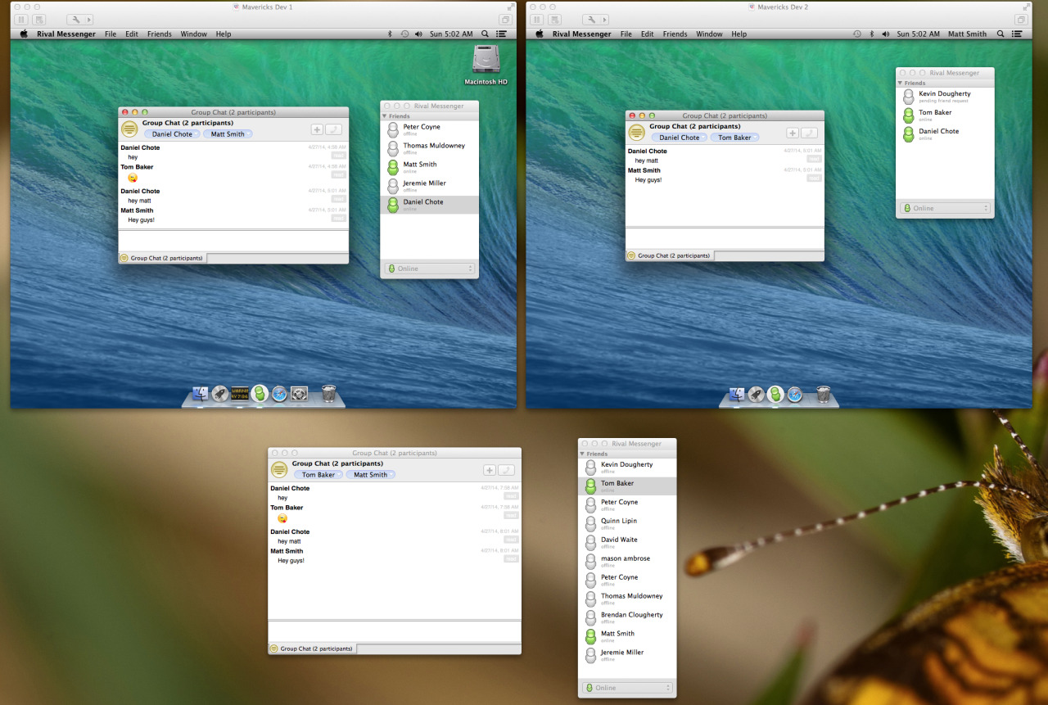Pause the Mavericks Dev 2 virtual machine
This screenshot has height=705, width=1048.
tap(536, 20)
